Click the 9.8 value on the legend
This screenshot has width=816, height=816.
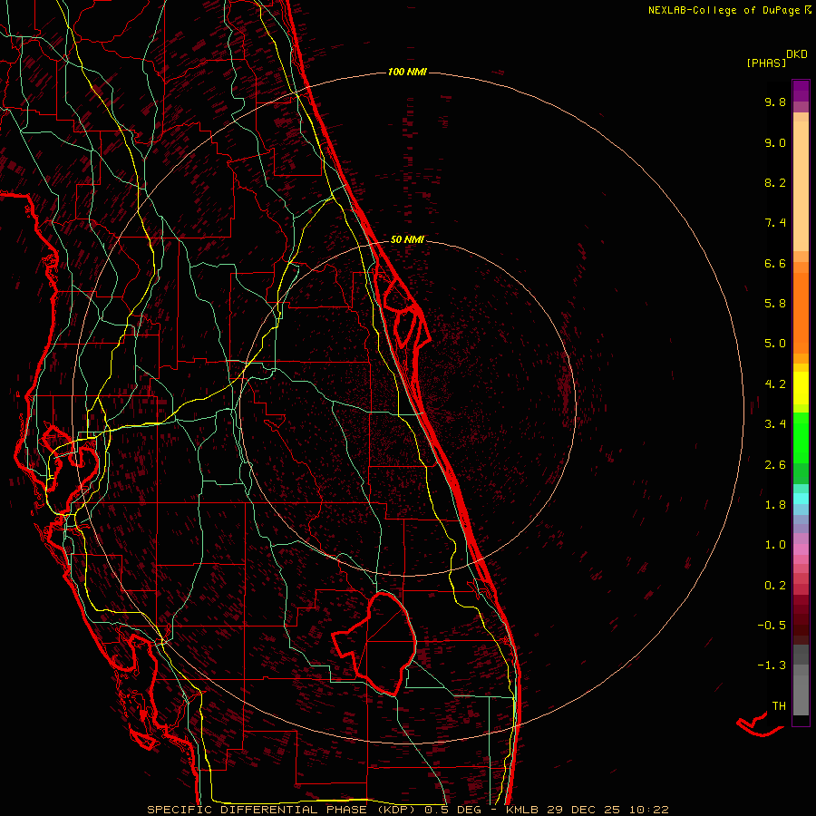coord(774,102)
